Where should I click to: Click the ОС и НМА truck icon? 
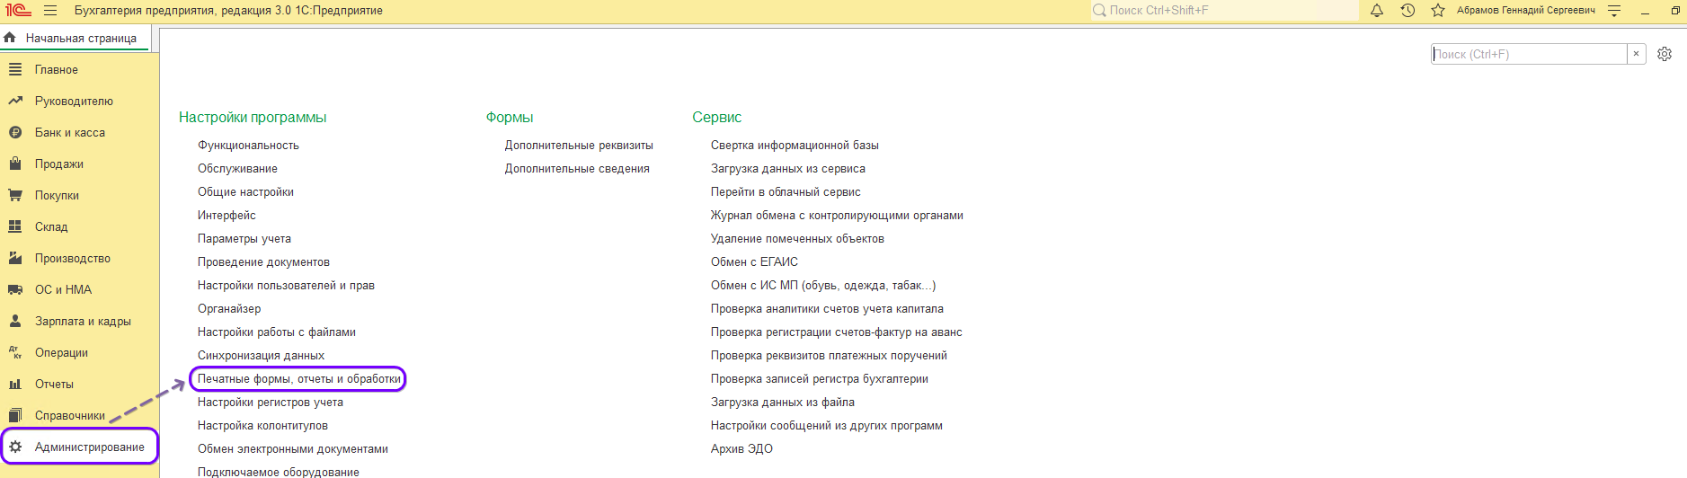15,289
